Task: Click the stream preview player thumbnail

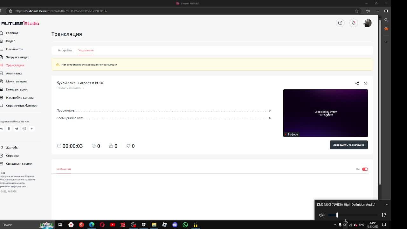Action: 326,113
